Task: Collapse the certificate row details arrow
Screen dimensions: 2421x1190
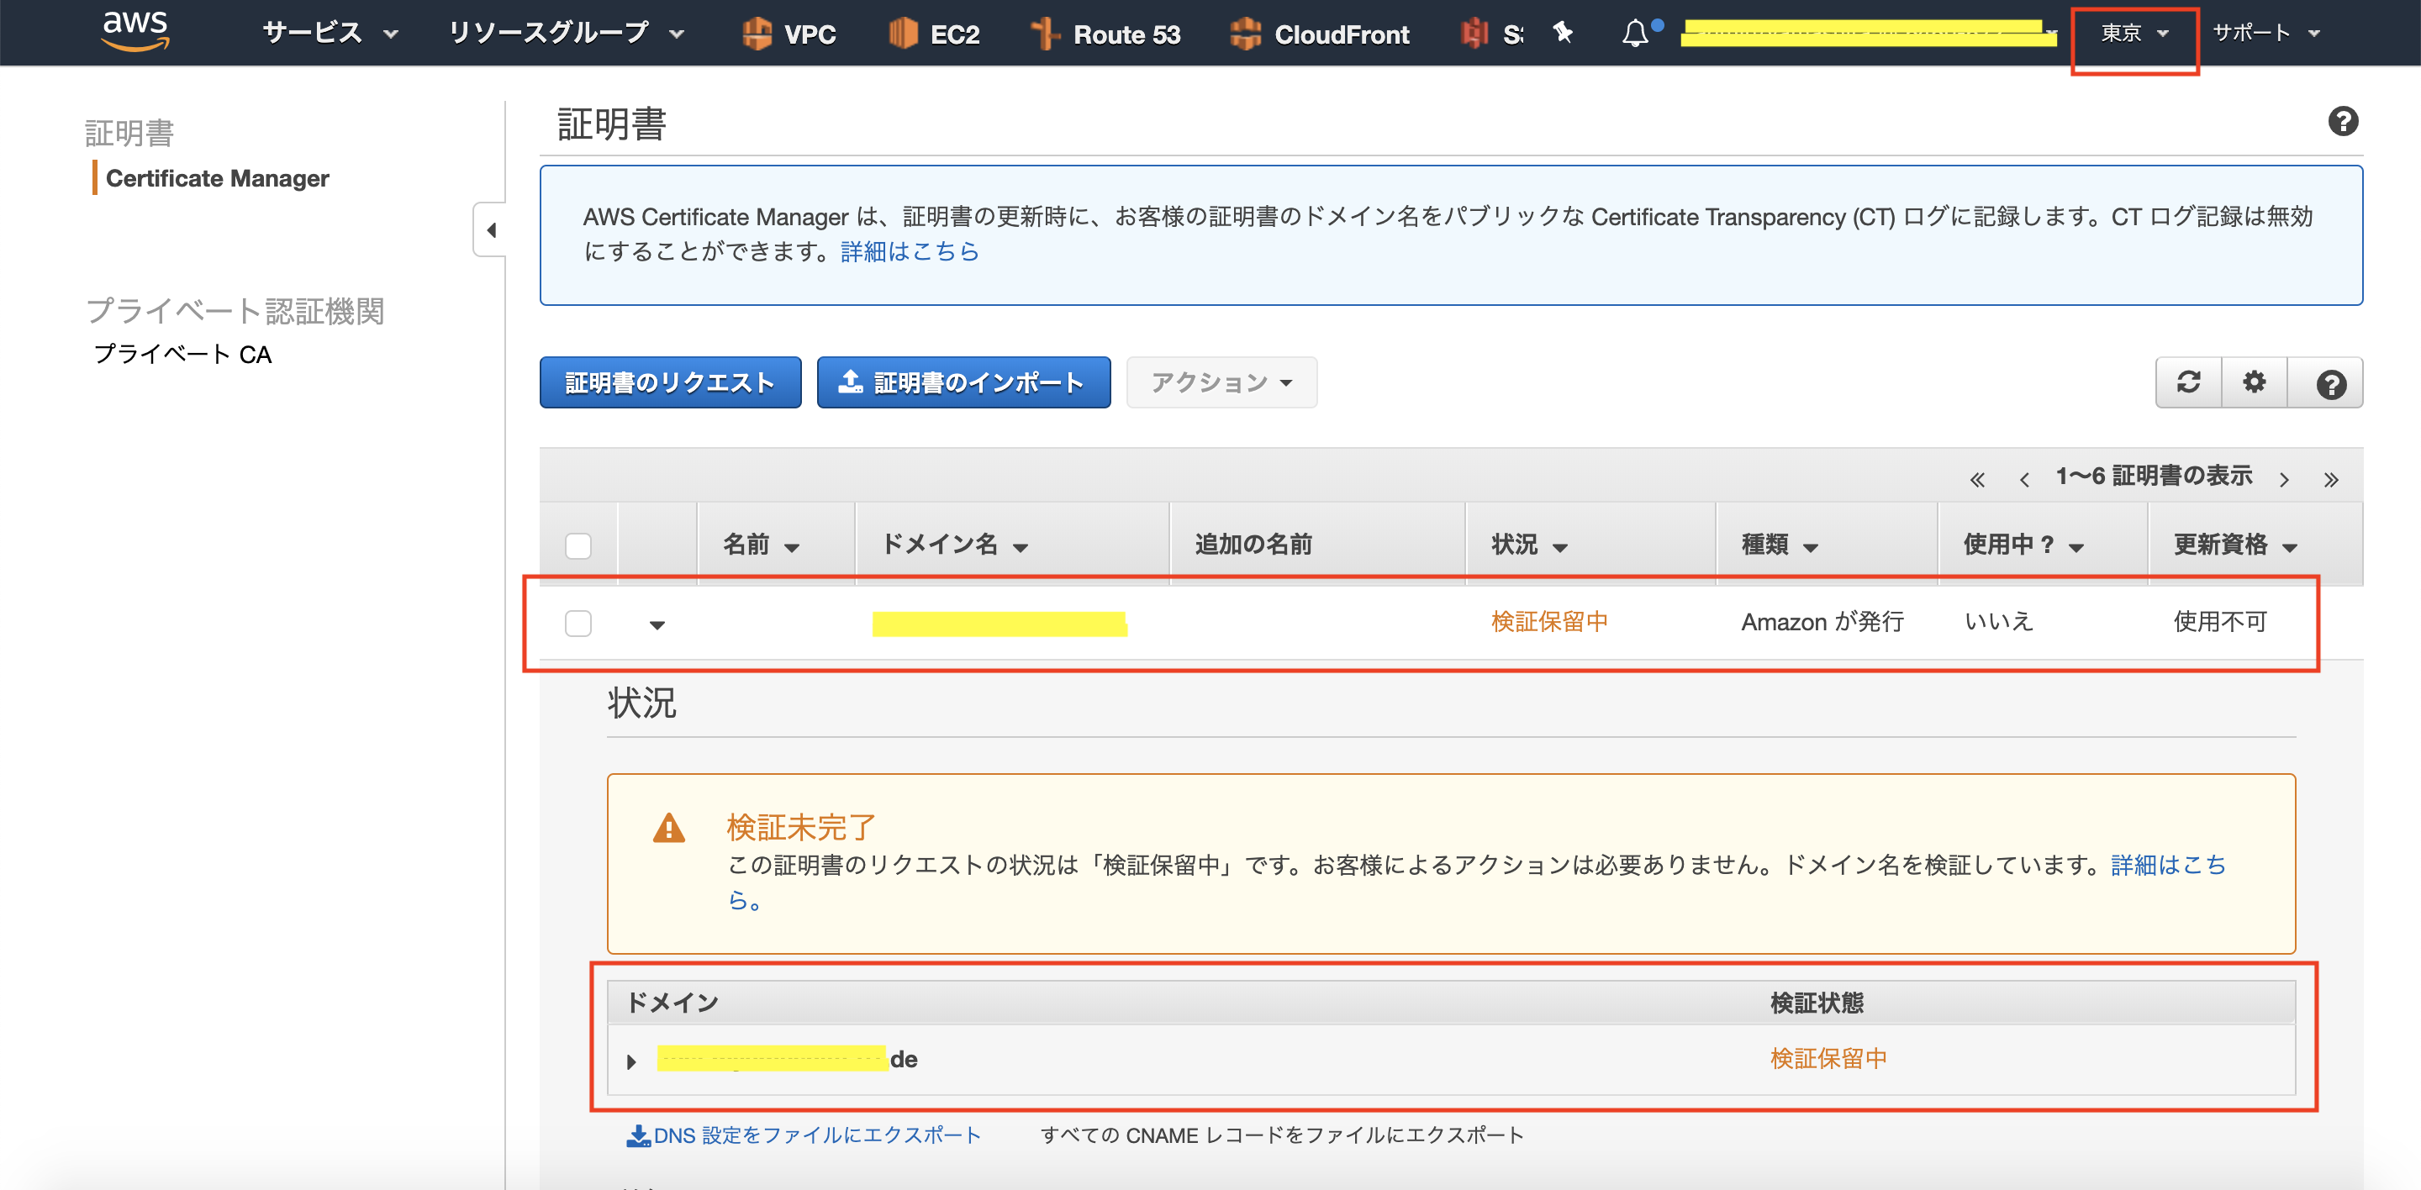Action: click(x=657, y=624)
